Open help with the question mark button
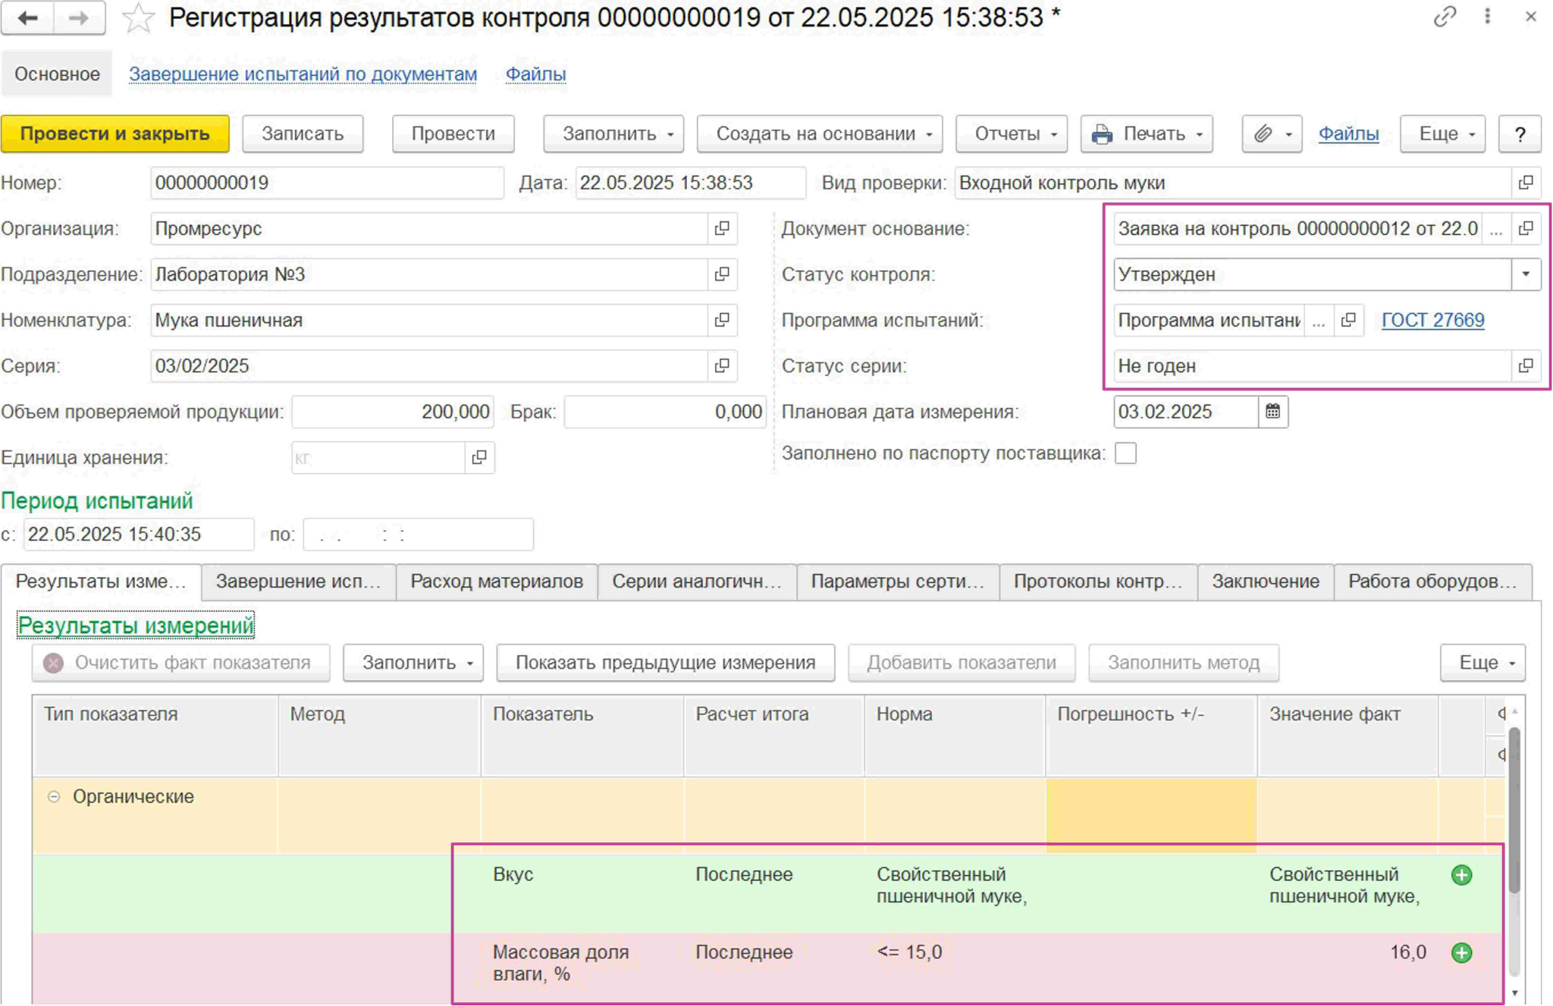Image resolution: width=1553 pixels, height=1006 pixels. point(1520,134)
